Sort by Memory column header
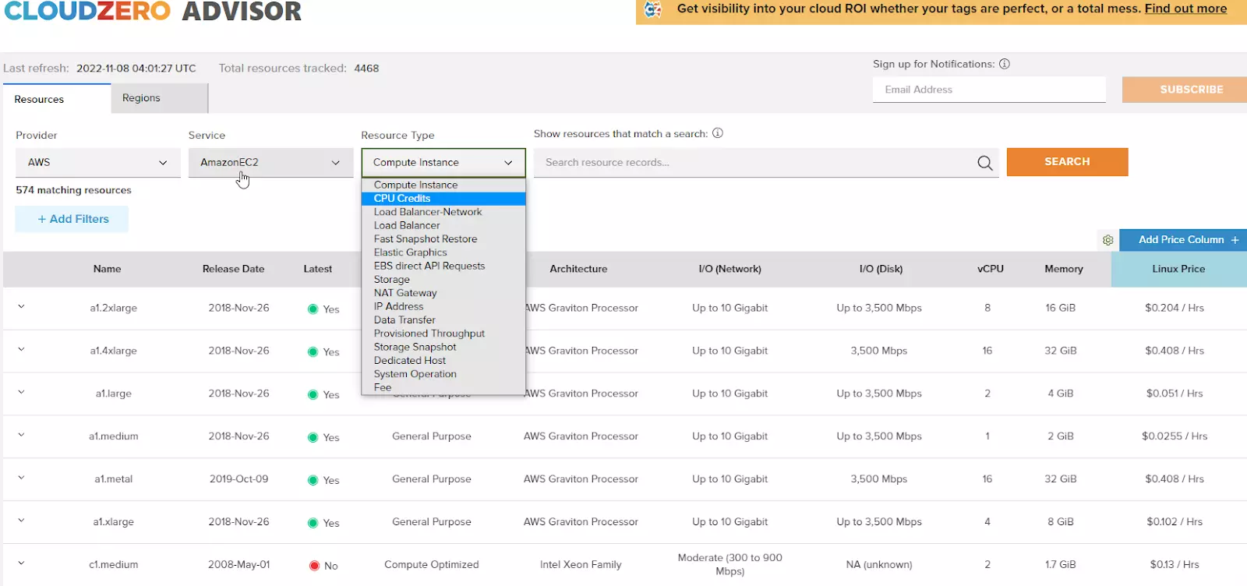 [x=1064, y=269]
